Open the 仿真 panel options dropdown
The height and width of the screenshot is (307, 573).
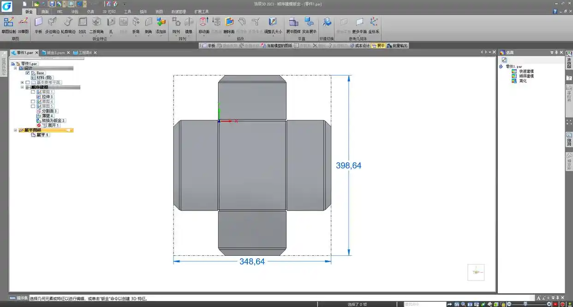pos(552,53)
